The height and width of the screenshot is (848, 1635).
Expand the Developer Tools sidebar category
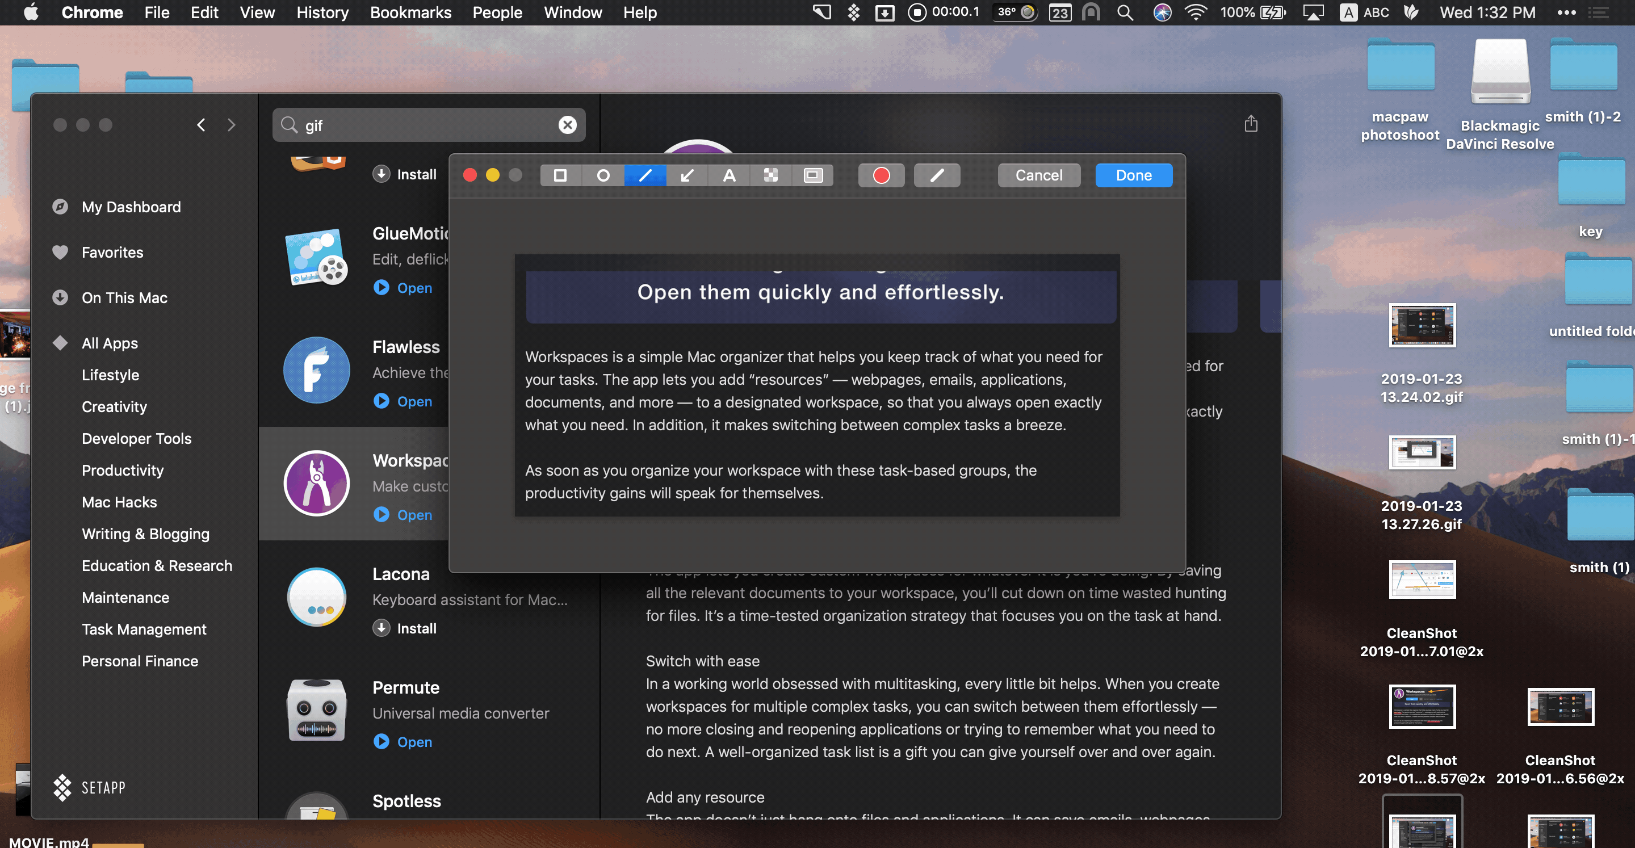(136, 438)
